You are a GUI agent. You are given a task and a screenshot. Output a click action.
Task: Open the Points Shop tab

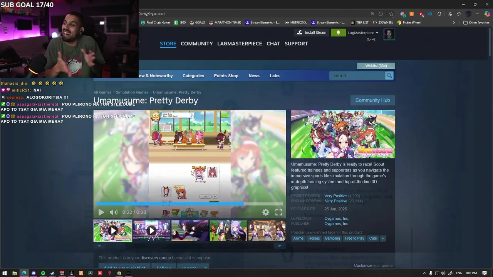[226, 76]
